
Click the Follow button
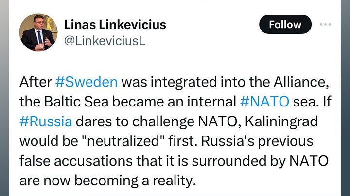click(284, 24)
